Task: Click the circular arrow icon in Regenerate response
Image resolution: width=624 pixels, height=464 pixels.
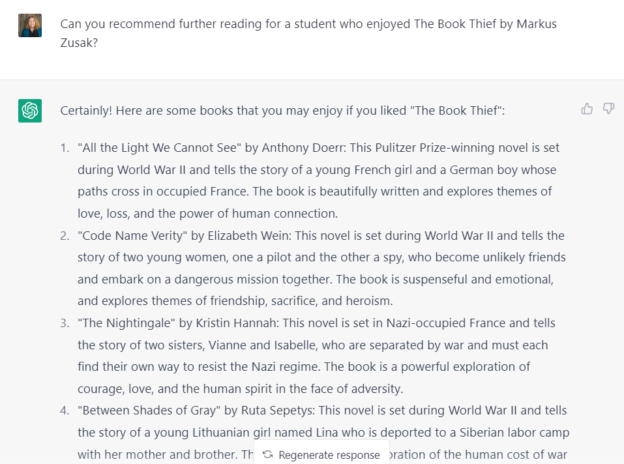Action: (x=267, y=455)
